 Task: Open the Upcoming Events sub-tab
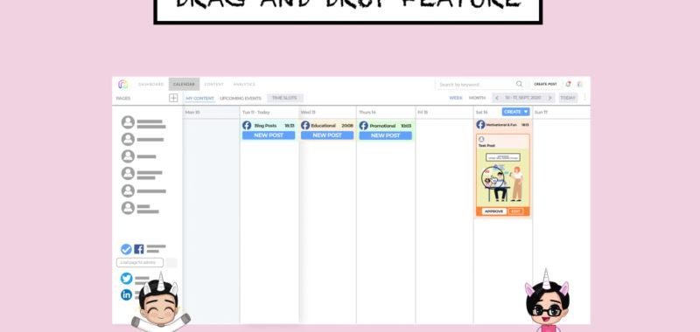240,99
